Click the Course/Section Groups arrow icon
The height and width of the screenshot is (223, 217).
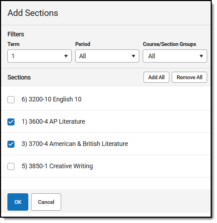pyautogui.click(x=201, y=56)
